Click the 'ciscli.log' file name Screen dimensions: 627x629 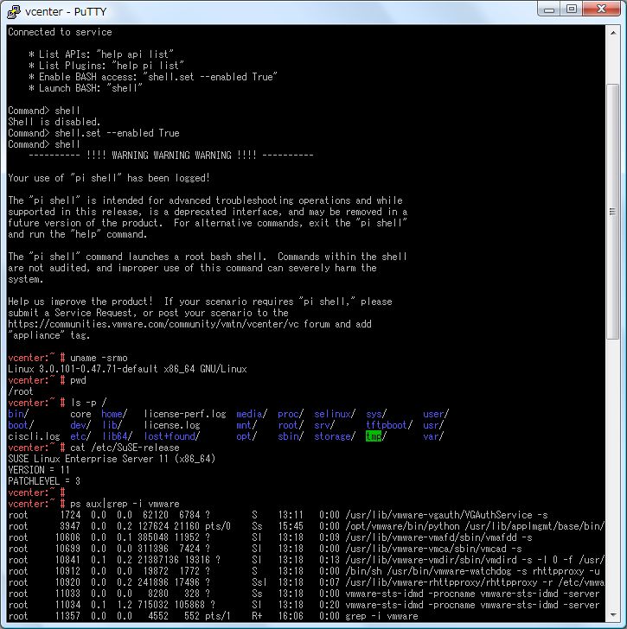[x=34, y=436]
